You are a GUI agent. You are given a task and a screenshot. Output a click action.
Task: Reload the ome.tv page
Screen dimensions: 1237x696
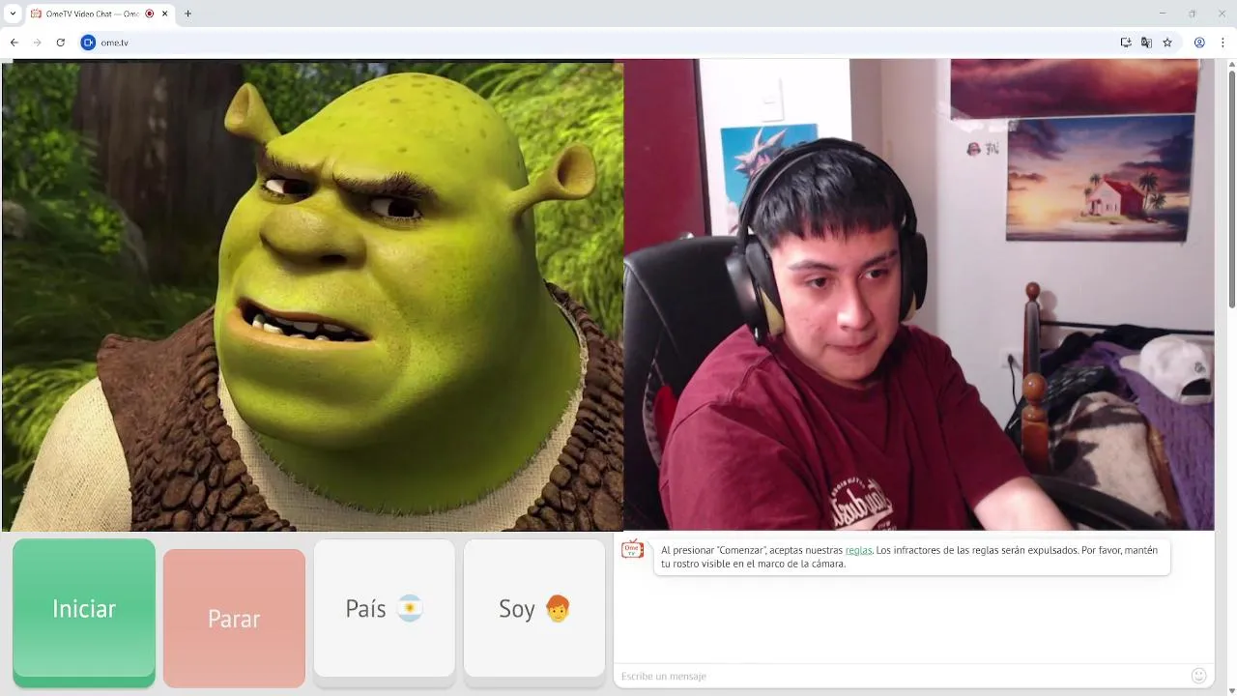point(61,43)
